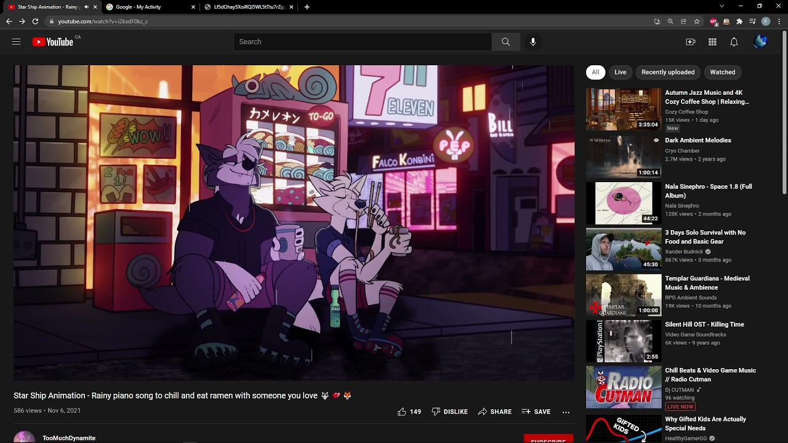Click the HealthyGamerGG channel name
Image resolution: width=788 pixels, height=443 pixels.
click(686, 439)
